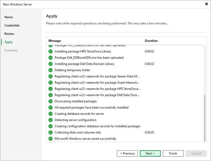Screen dimensions: 211x161
Task: Click success icon beside Discovering installed packages
Action: tap(50, 101)
